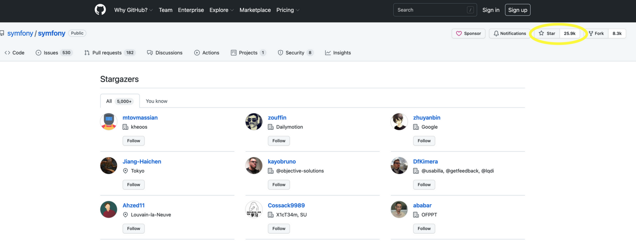Expand the Why GitHub? dropdown
This screenshot has height=243, width=636.
(x=134, y=10)
